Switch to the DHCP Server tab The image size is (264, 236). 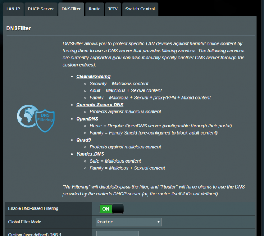click(41, 9)
